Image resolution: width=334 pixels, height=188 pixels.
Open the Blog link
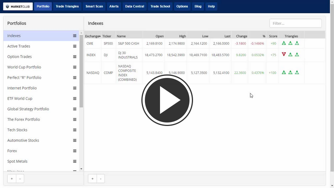coord(198,6)
